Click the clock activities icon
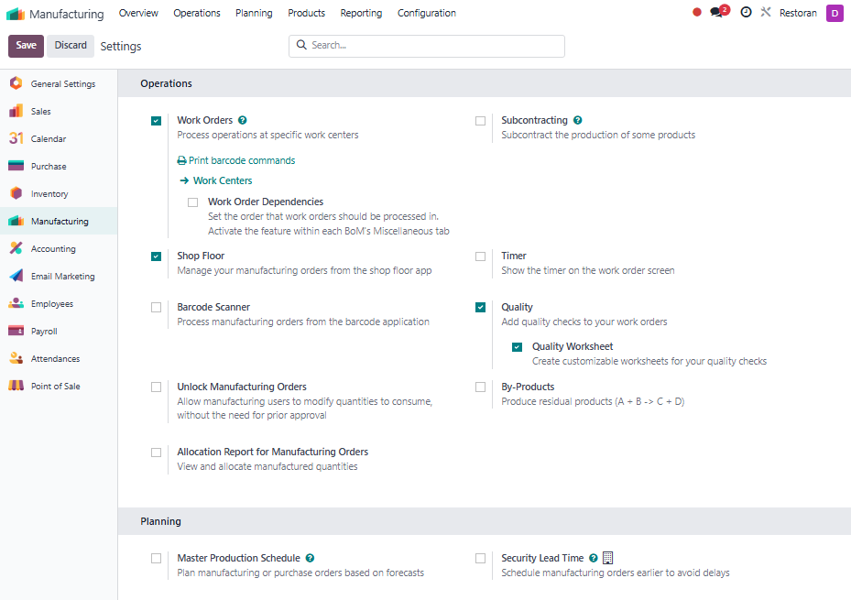Viewport: 851px width, 600px height. pyautogui.click(x=746, y=13)
